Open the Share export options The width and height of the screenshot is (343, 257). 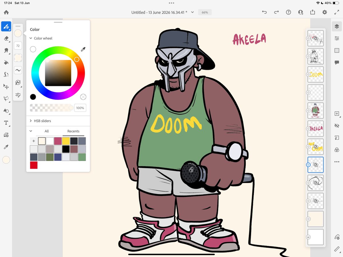(x=312, y=12)
